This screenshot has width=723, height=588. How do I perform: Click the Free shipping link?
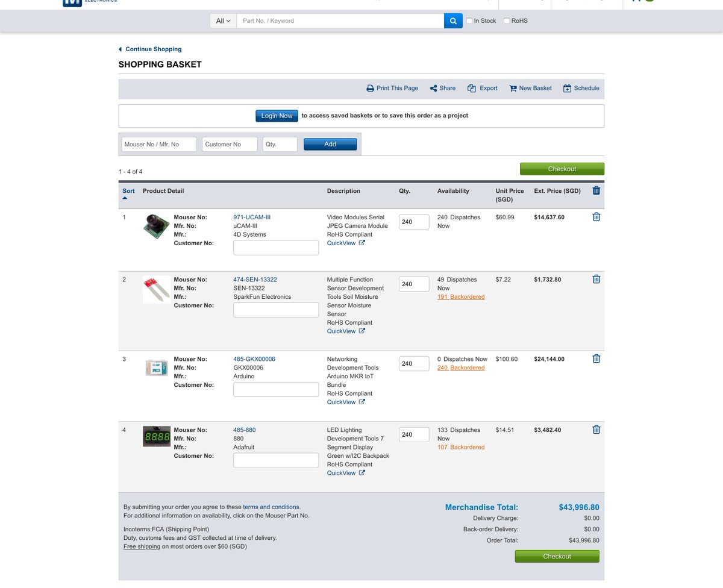pyautogui.click(x=142, y=547)
